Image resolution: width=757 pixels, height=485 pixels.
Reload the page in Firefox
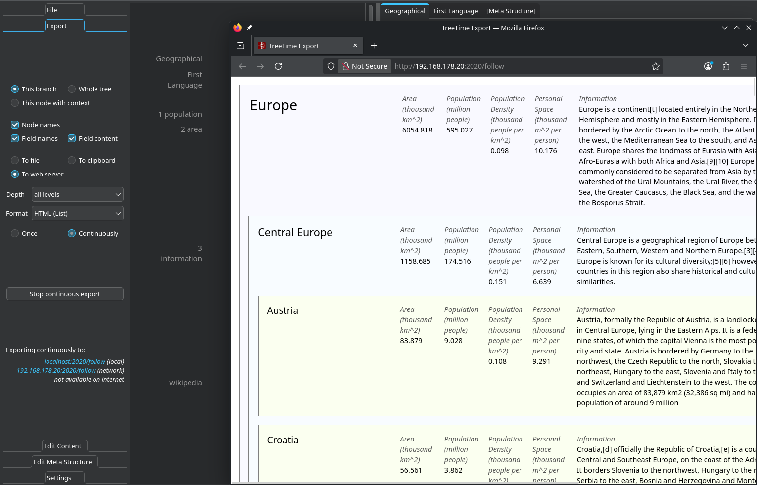click(x=278, y=66)
